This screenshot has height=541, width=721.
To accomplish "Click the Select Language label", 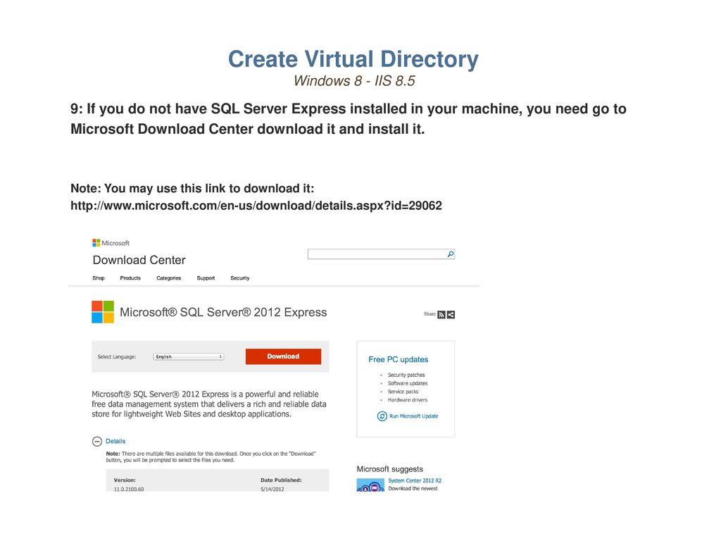I will click(x=117, y=356).
